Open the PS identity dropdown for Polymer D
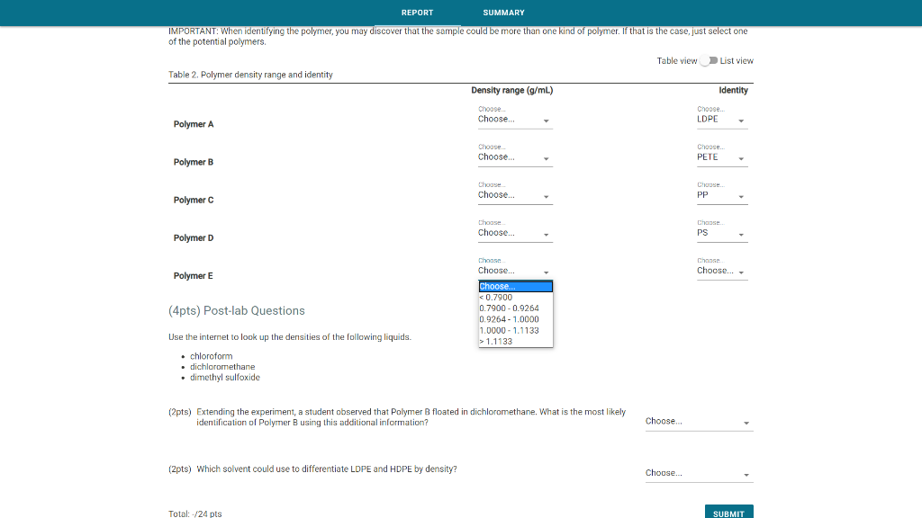 pos(721,233)
